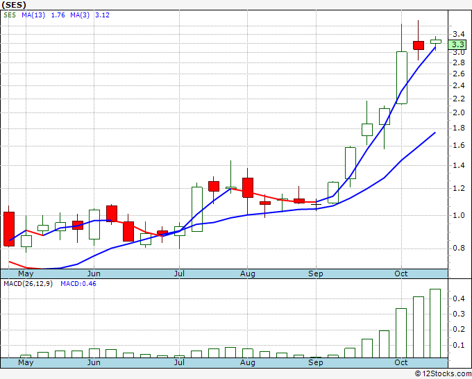The width and height of the screenshot is (472, 379).
Task: Click the Sep label on price chart axis
Action: coord(316,274)
